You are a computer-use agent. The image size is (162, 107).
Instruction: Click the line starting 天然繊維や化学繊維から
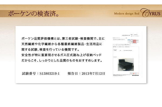pos(62,44)
